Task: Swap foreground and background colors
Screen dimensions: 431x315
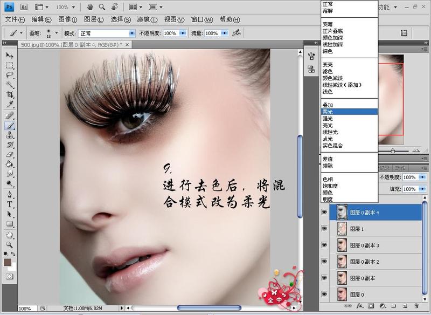Action: click(13, 254)
